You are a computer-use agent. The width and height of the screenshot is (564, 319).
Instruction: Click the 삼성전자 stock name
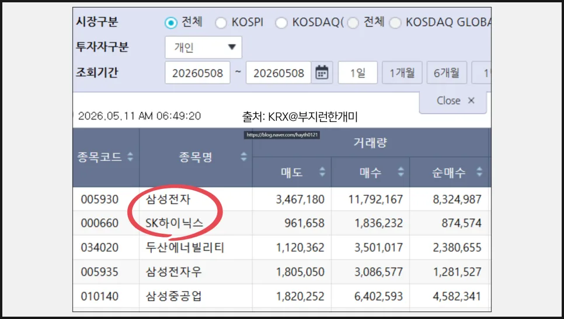coord(168,199)
